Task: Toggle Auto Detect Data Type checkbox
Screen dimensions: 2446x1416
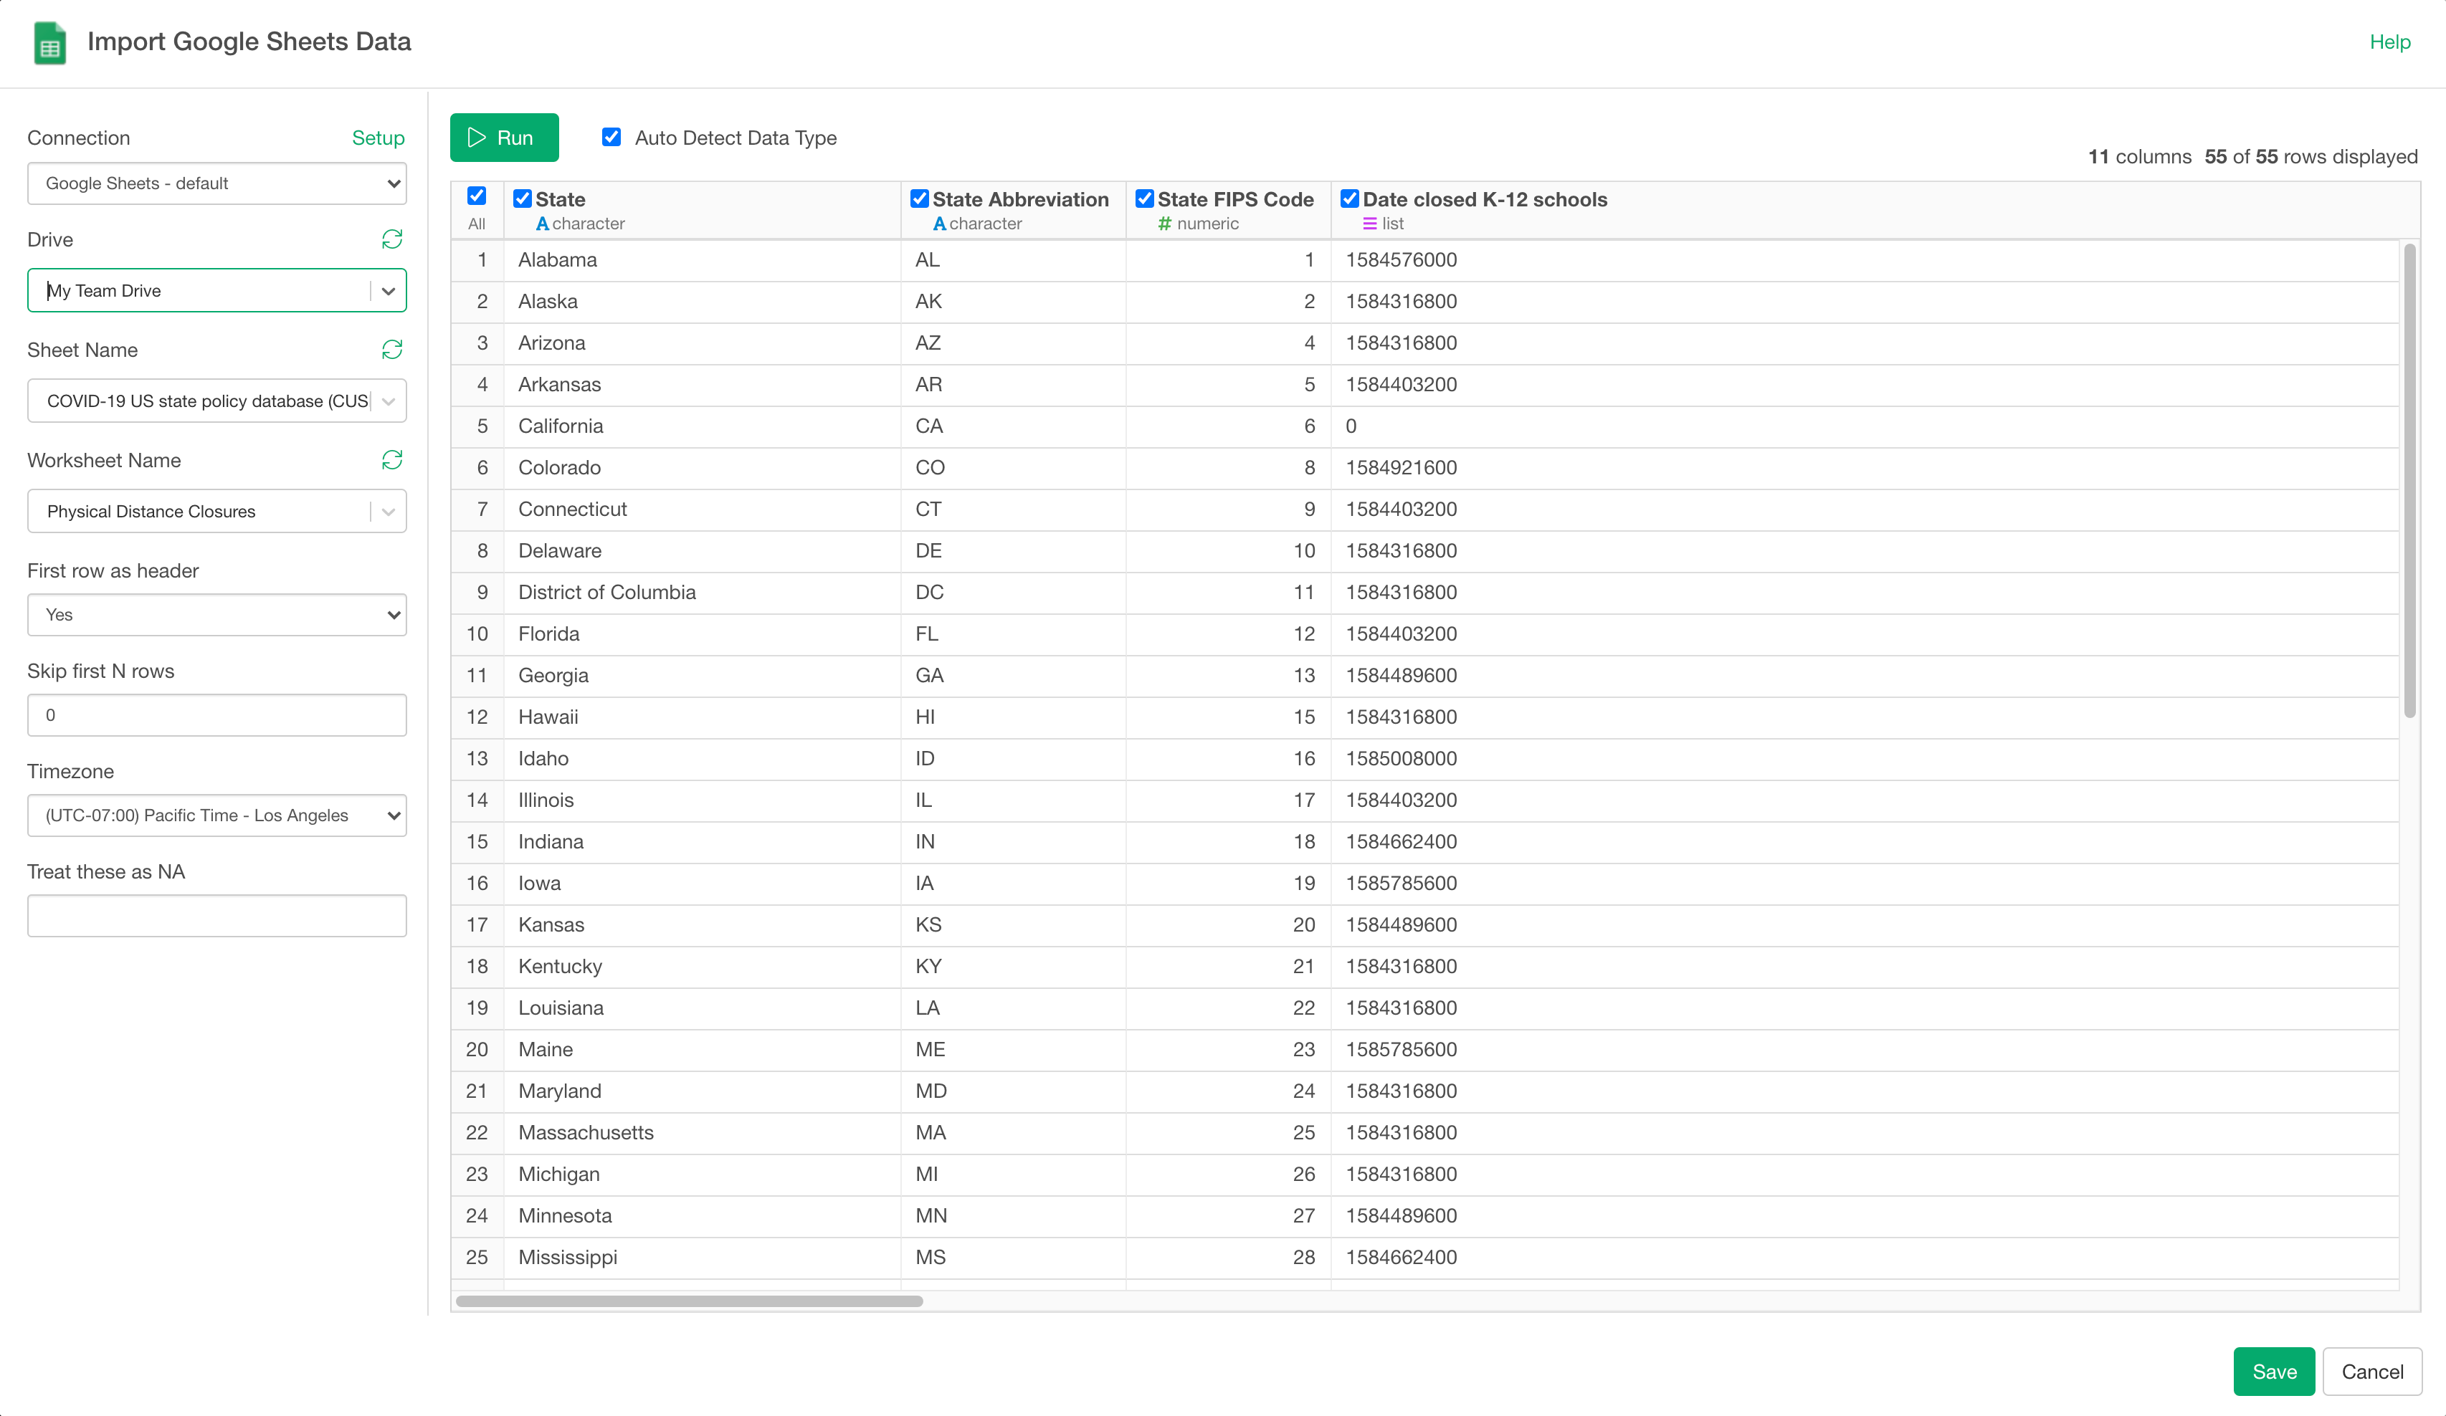Action: click(x=611, y=137)
